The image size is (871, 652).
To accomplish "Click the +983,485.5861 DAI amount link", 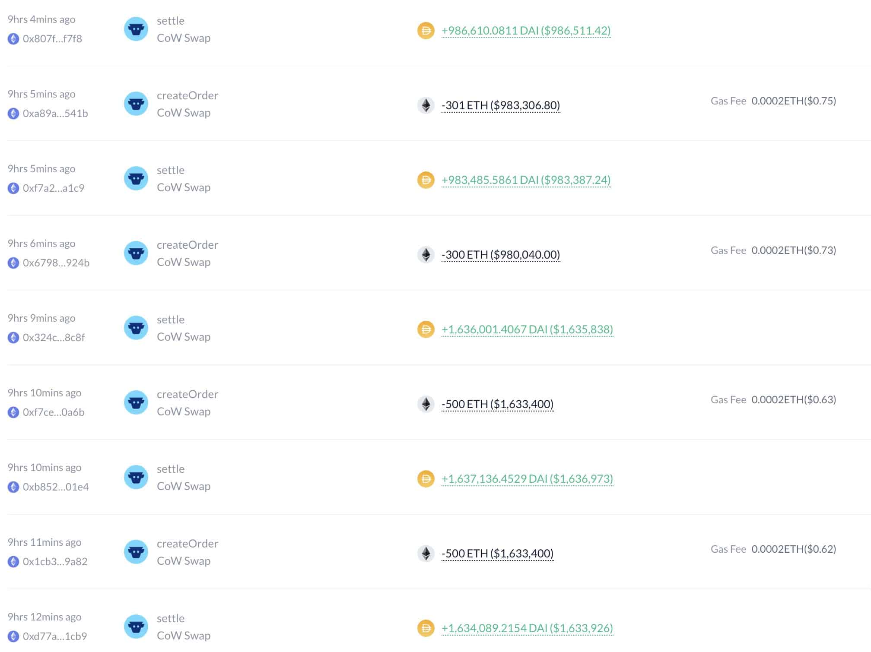I will [x=526, y=180].
